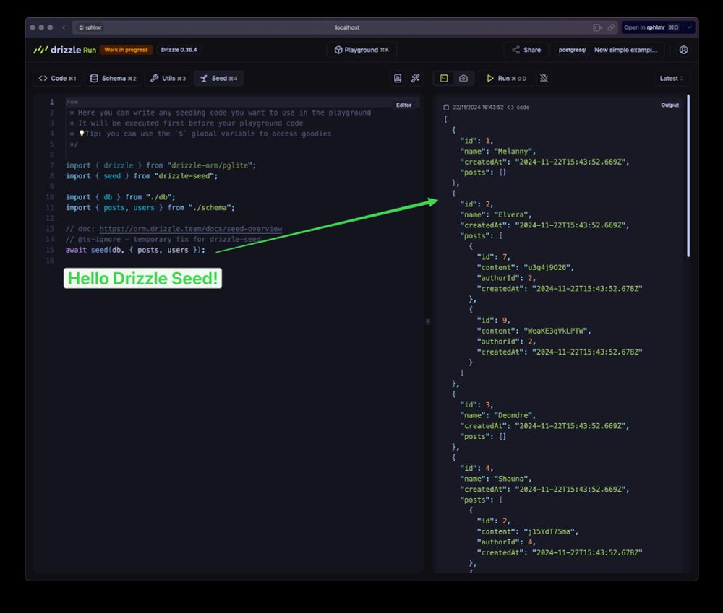Switch to camera snapshot view
This screenshot has width=723, height=613.
coord(463,78)
